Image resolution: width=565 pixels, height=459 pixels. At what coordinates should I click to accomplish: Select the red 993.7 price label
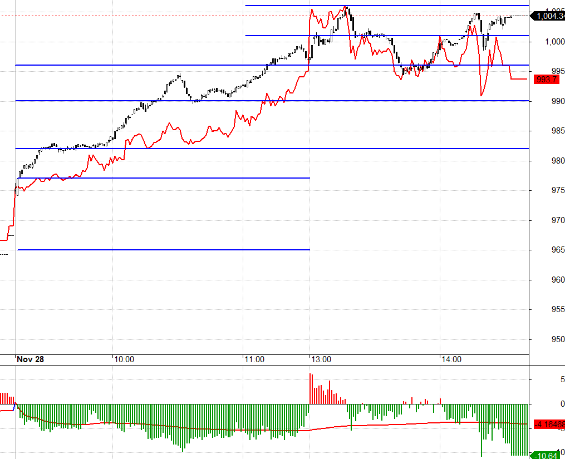(546, 80)
